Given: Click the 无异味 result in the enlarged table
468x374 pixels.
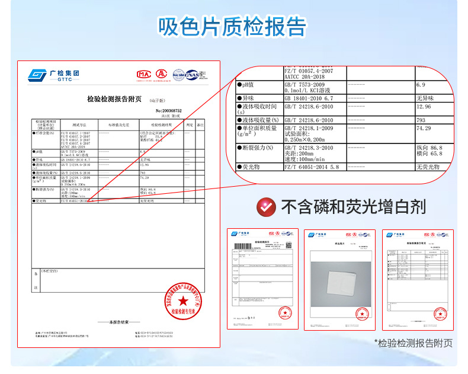Looking at the screenshot, I should 425,98.
